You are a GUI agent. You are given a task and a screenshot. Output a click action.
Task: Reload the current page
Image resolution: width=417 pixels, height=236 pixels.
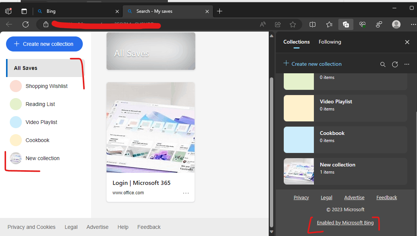point(25,24)
